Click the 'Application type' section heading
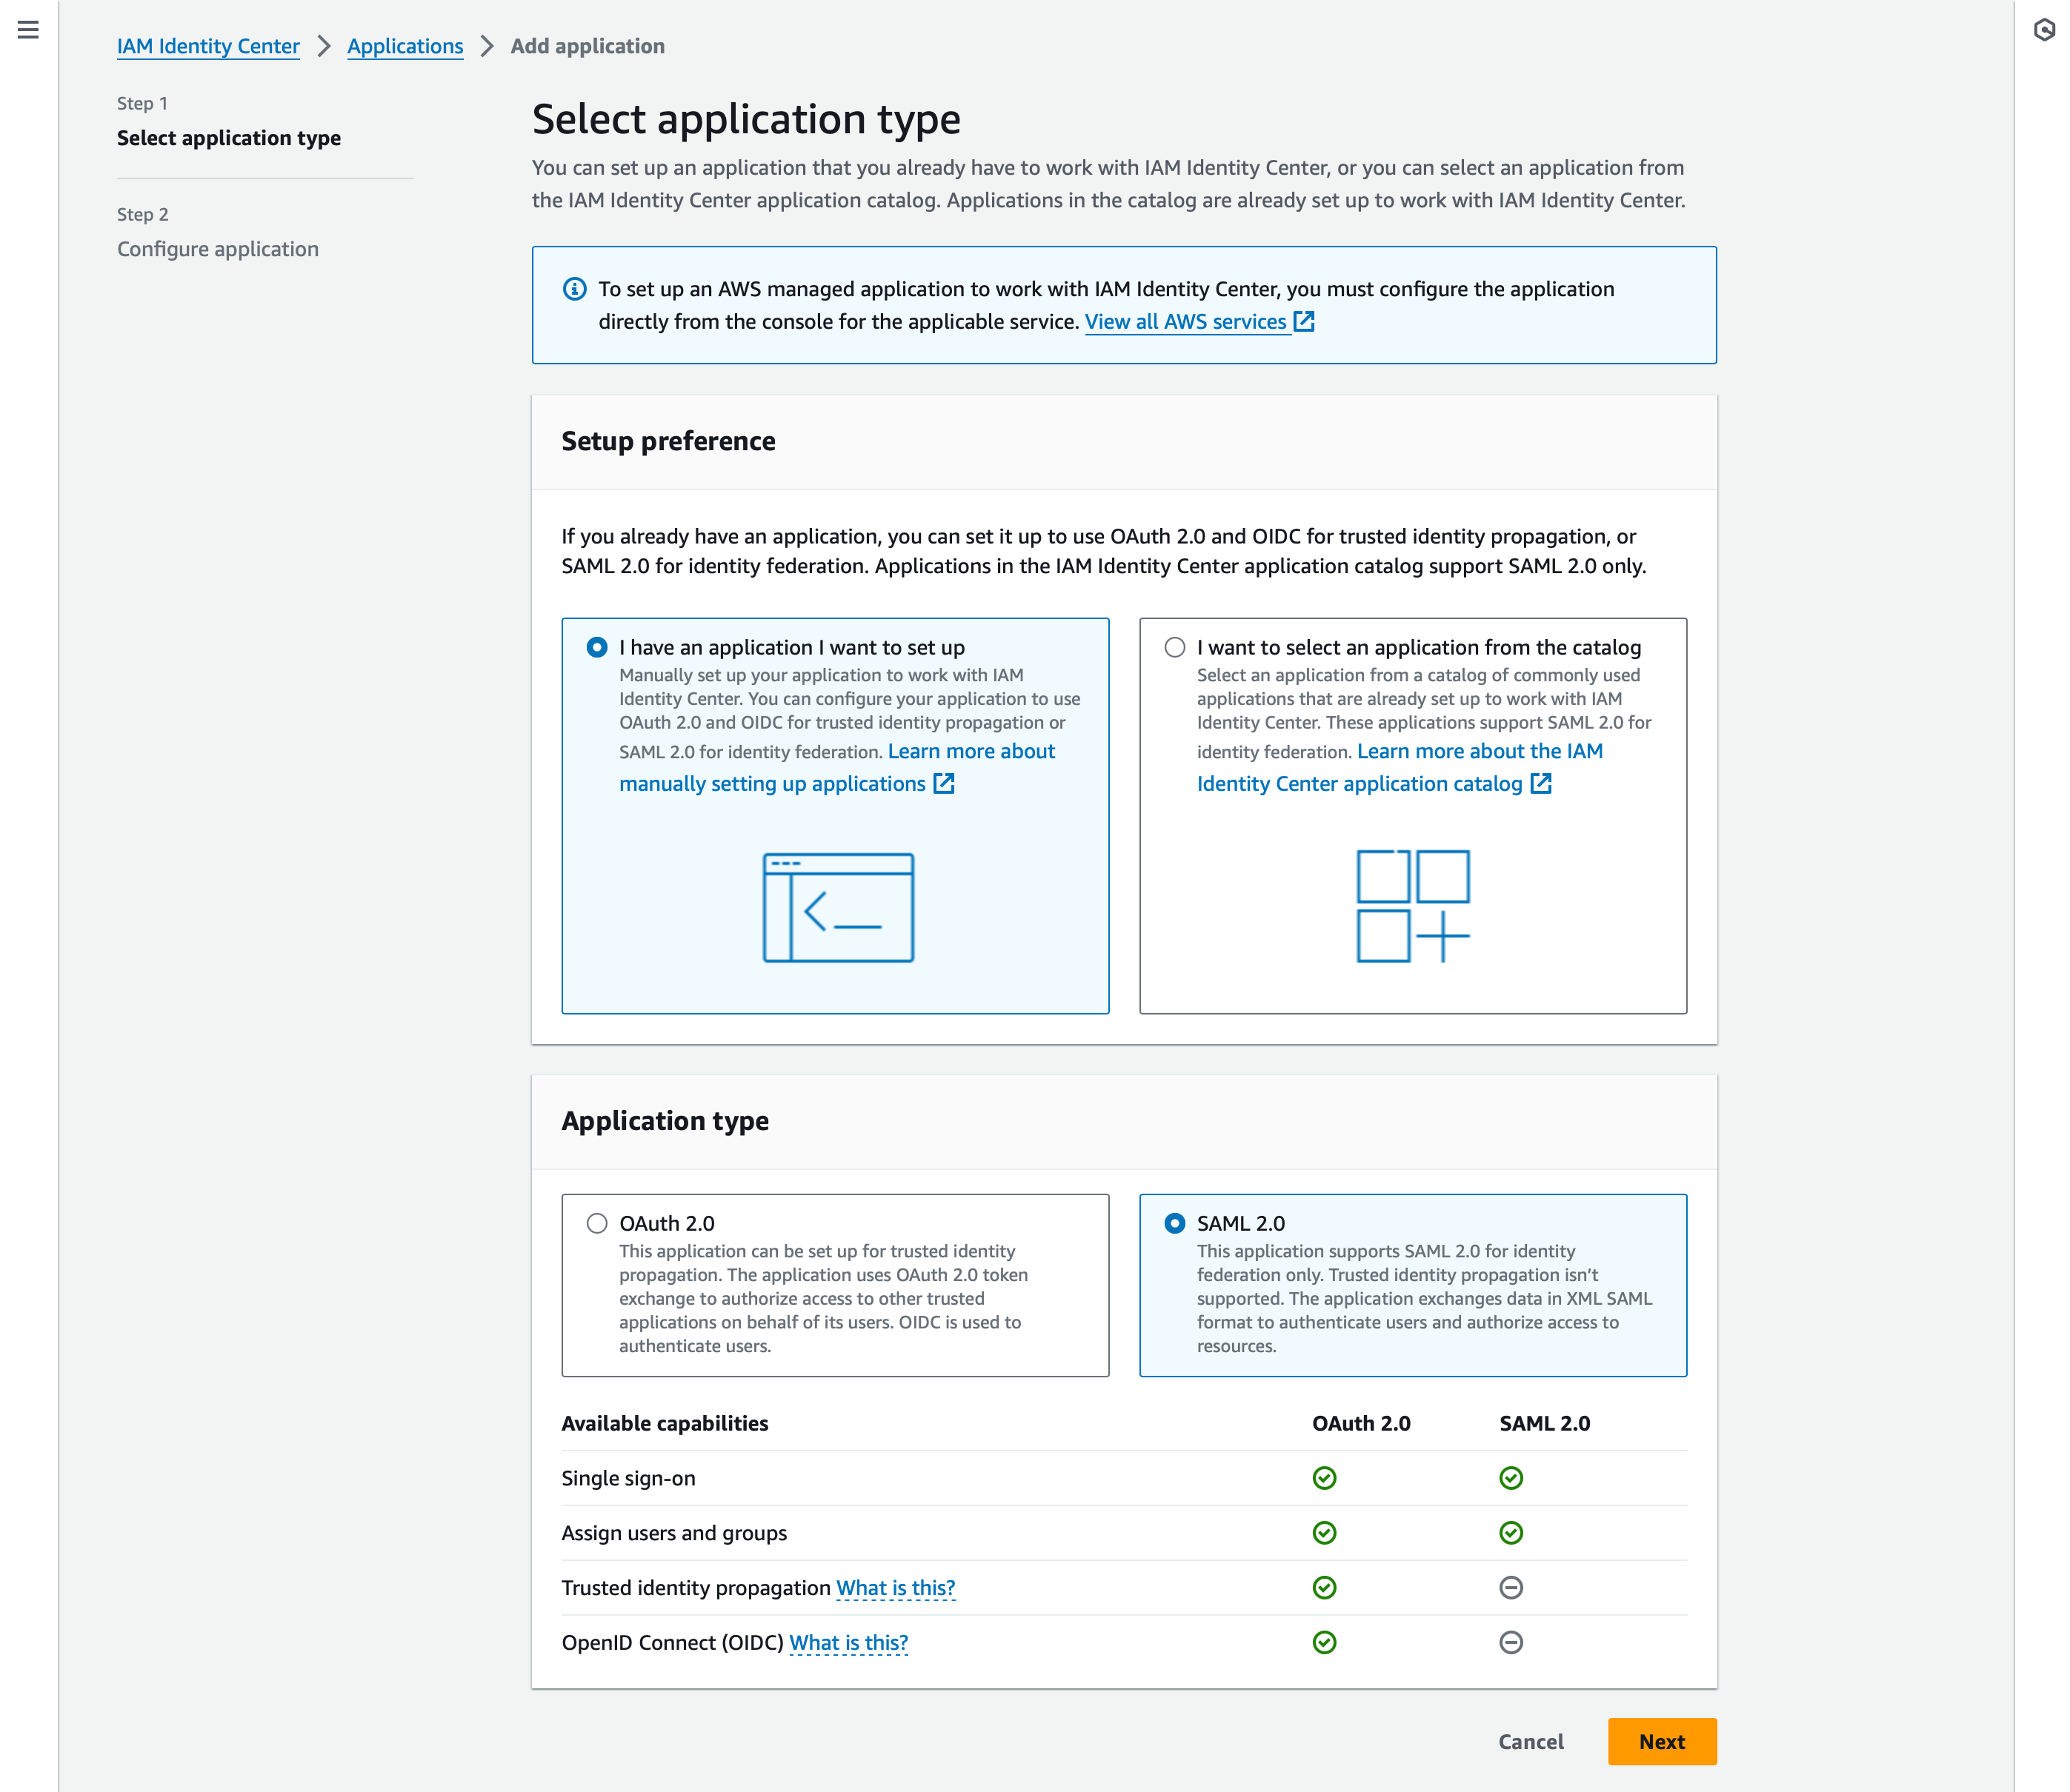Image resolution: width=2070 pixels, height=1792 pixels. click(x=665, y=1121)
